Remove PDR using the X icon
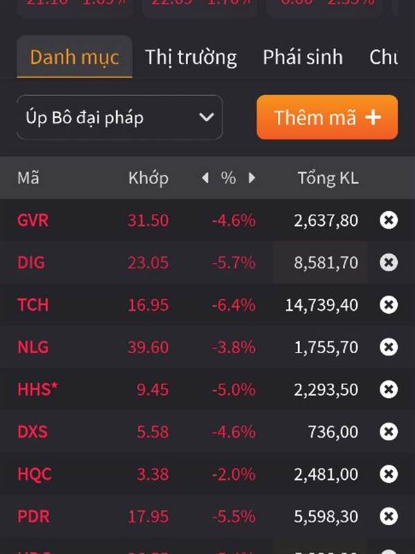 coord(389,516)
